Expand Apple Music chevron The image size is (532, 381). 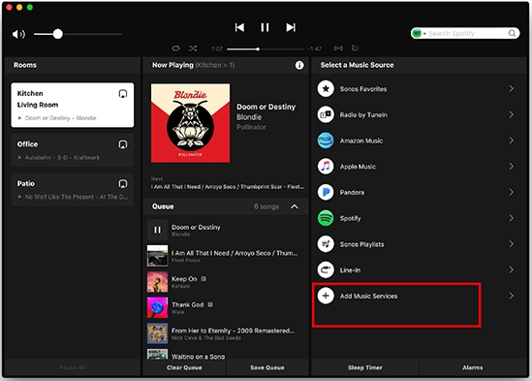coord(512,166)
